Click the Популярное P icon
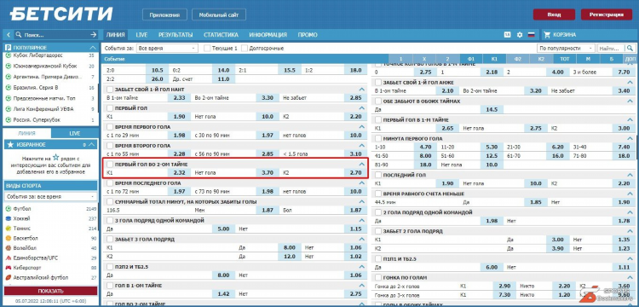Viewport: 639px width, 307px height. point(9,48)
